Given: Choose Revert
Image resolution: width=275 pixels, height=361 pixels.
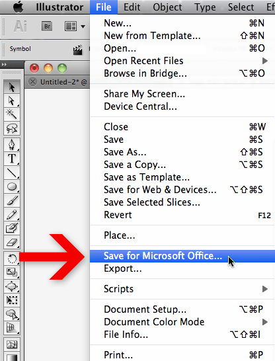Looking at the screenshot, I should point(182,215).
